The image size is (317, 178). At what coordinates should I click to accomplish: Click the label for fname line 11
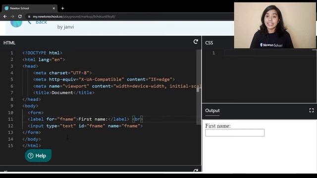point(78,119)
